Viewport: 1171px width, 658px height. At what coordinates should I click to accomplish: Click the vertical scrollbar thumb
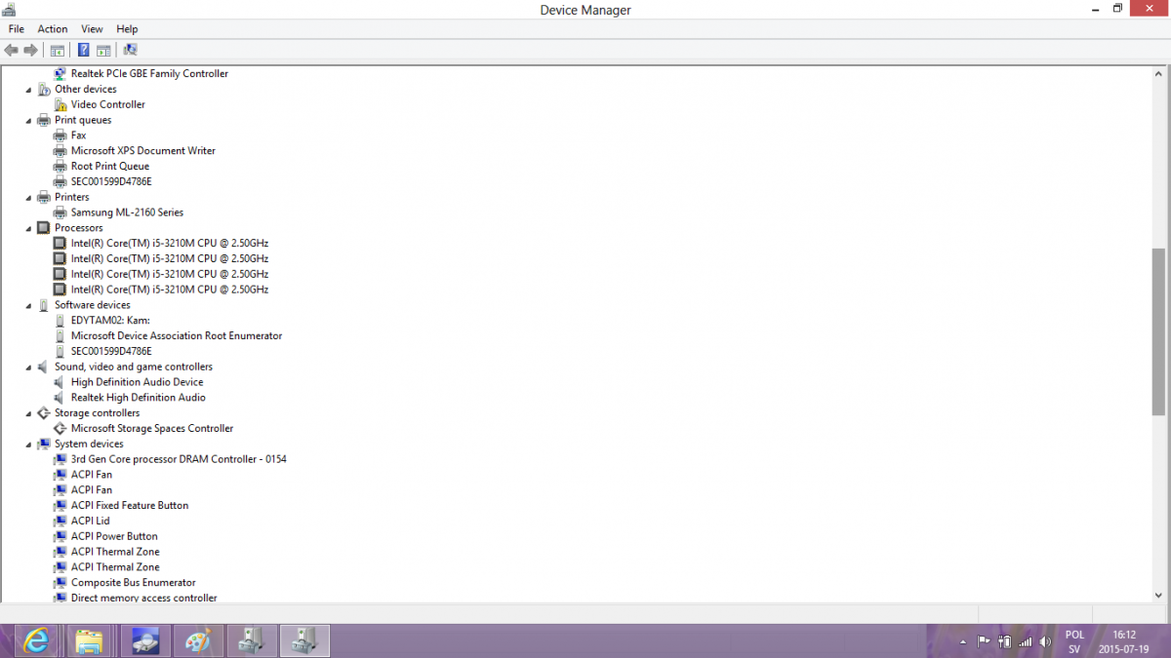[1158, 331]
